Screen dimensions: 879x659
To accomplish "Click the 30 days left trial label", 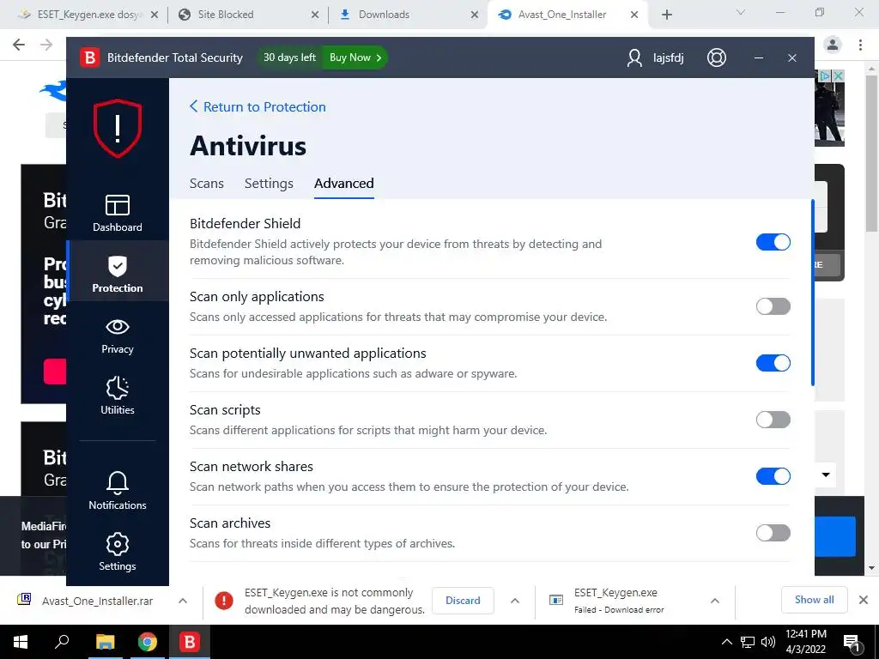I will 289,57.
